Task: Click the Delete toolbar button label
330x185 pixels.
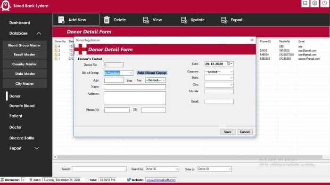Action: (x=120, y=20)
